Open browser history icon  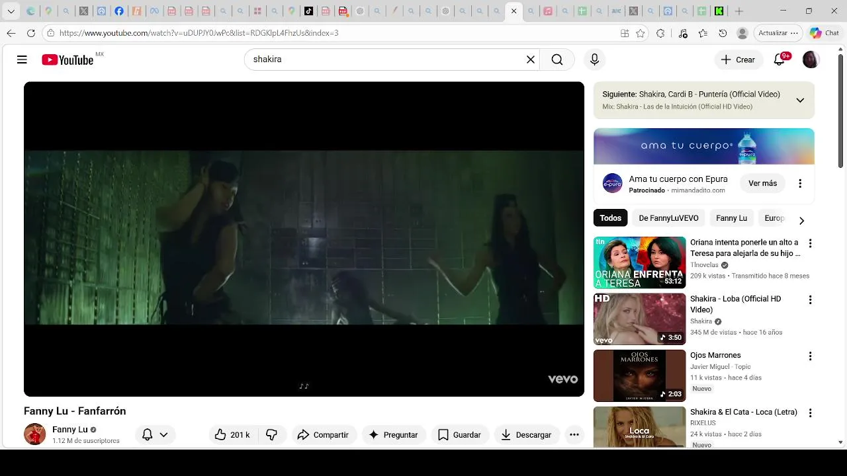(723, 33)
